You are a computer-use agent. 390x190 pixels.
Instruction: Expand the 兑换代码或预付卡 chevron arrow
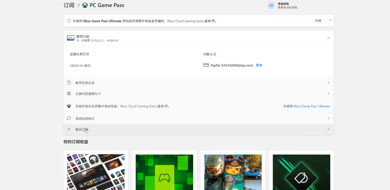[328, 93]
